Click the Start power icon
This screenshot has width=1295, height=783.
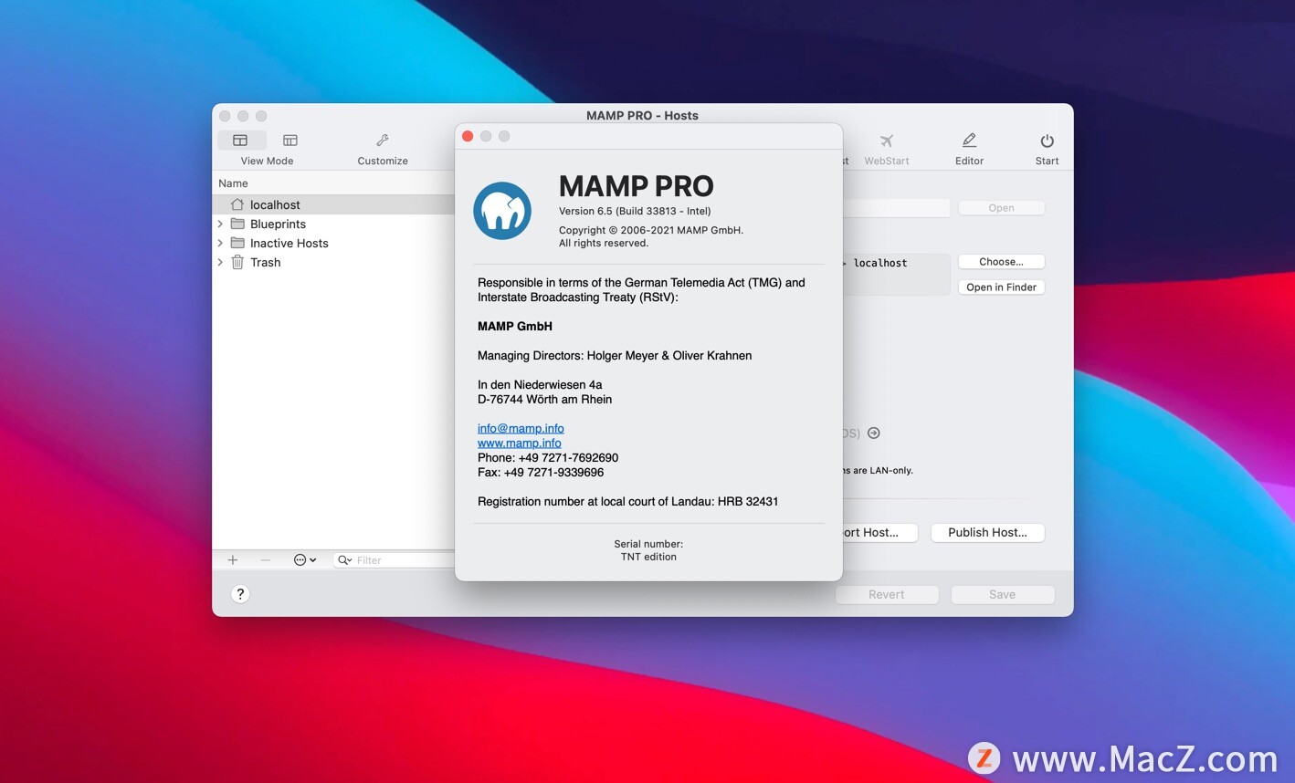click(1047, 141)
